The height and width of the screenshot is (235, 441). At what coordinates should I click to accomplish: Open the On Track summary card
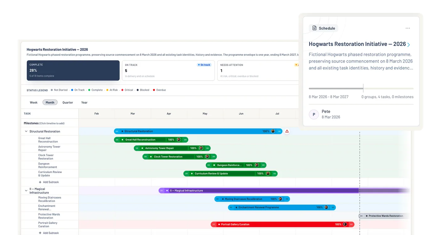[169, 71]
